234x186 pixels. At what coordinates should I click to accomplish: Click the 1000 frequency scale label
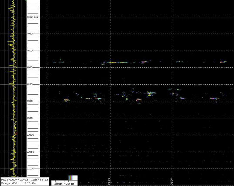(31, 135)
